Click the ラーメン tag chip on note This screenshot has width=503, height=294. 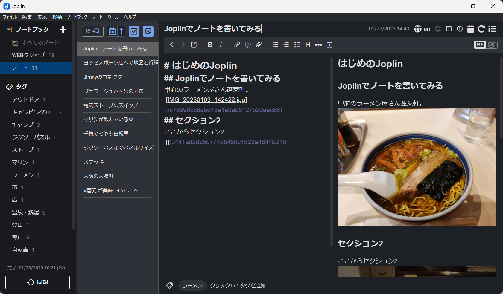(192, 286)
